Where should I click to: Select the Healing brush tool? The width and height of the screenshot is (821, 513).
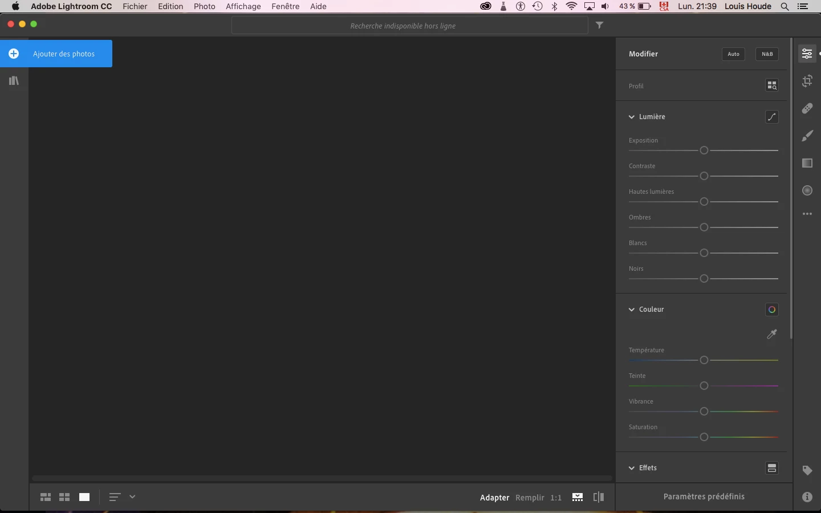[x=807, y=108]
